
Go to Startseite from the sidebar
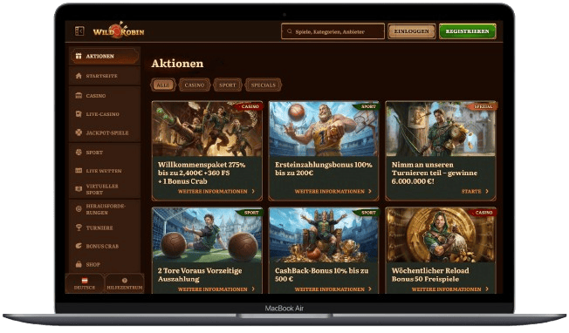pos(105,76)
